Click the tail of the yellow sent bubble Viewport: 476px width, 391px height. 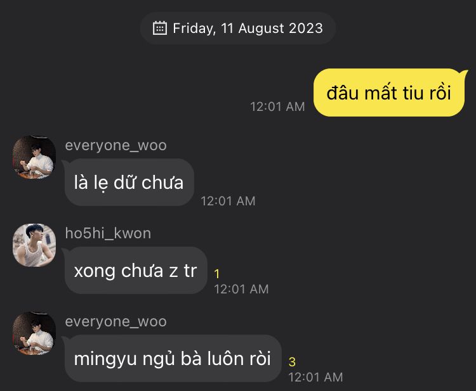[465, 74]
